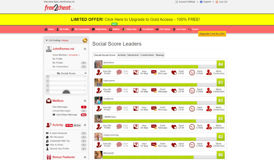Click Start Chat bubble icon for seanivonne
The width and height of the screenshot is (274, 160).
pos(119,90)
